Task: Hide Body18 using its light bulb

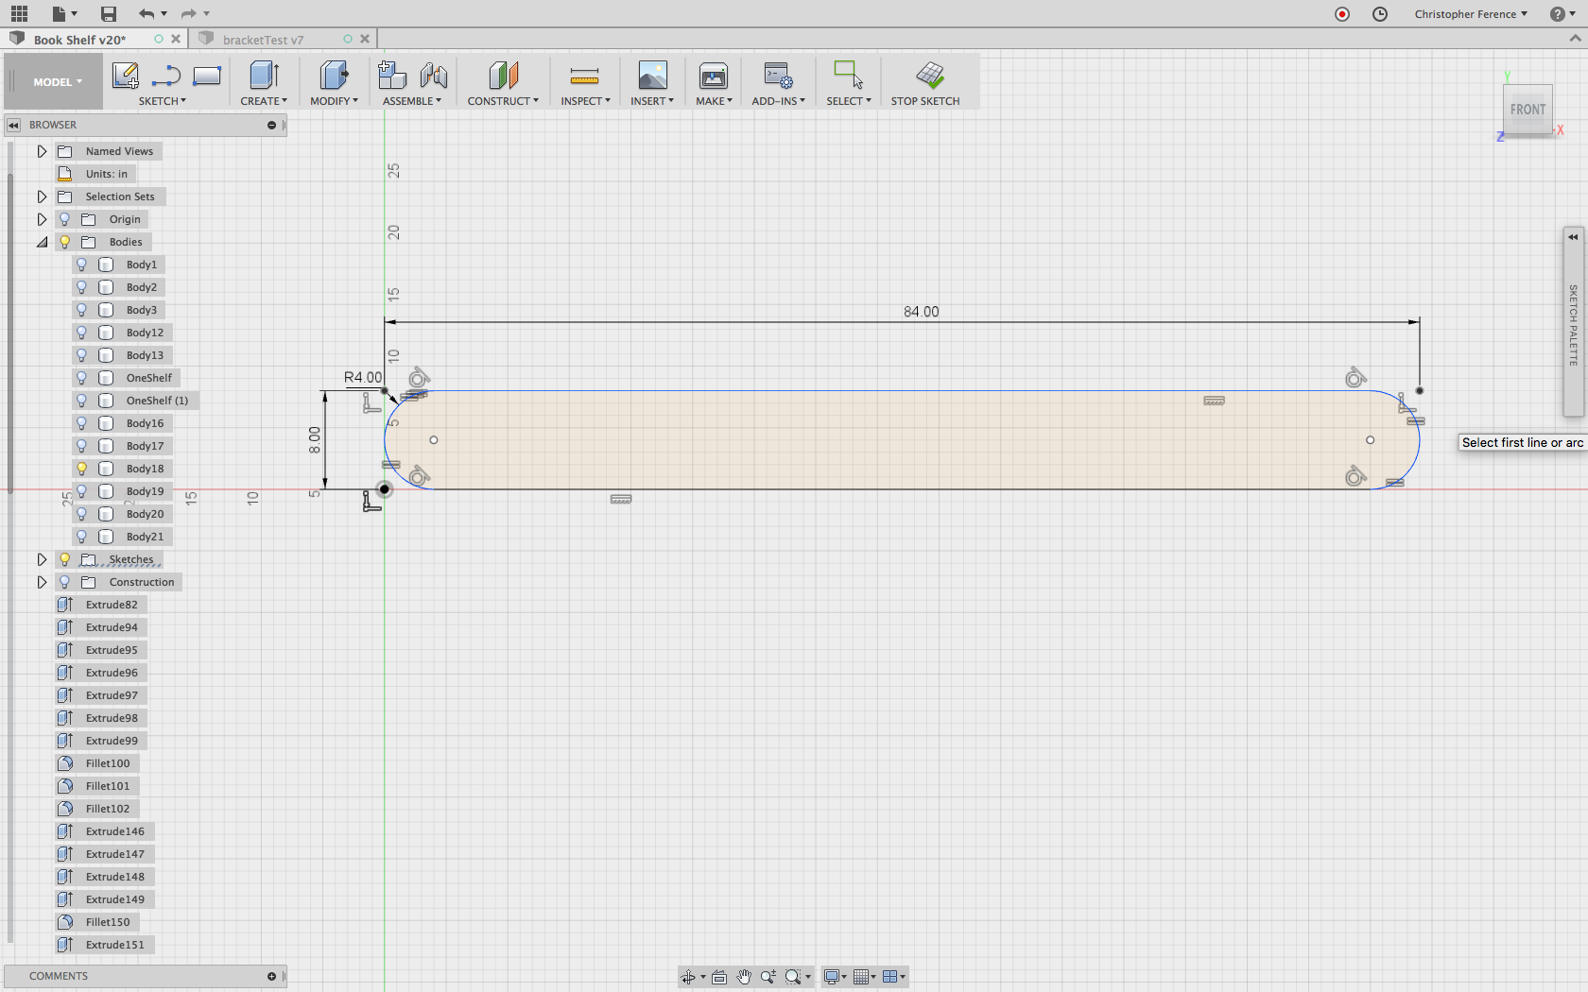Action: [x=81, y=469]
